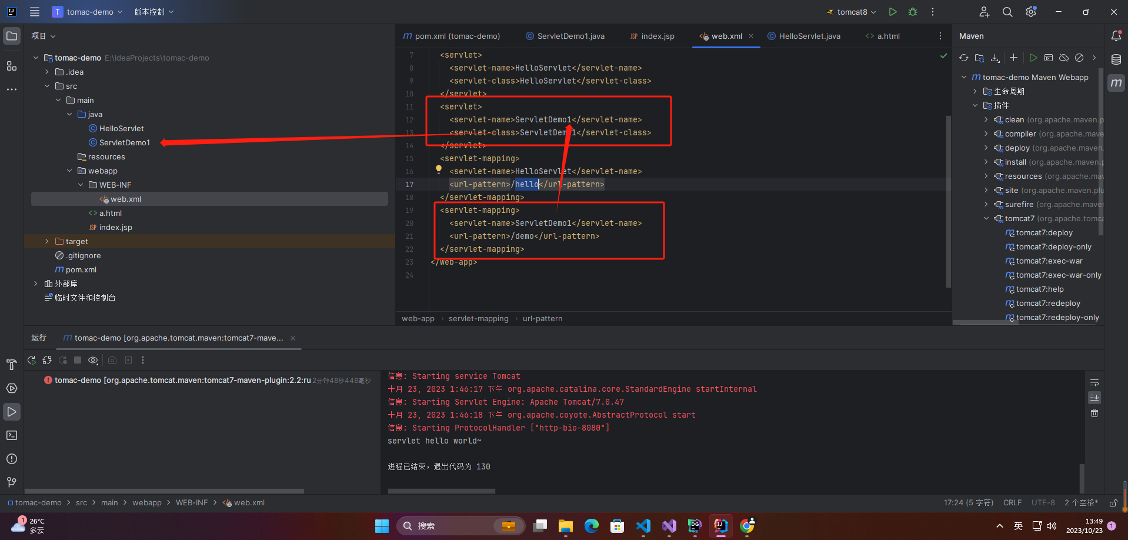
Task: Open Windows Start menu
Action: tap(382, 526)
